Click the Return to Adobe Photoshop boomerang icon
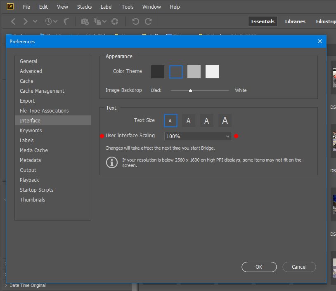Viewport: 336px width, 291px height. 66,21
